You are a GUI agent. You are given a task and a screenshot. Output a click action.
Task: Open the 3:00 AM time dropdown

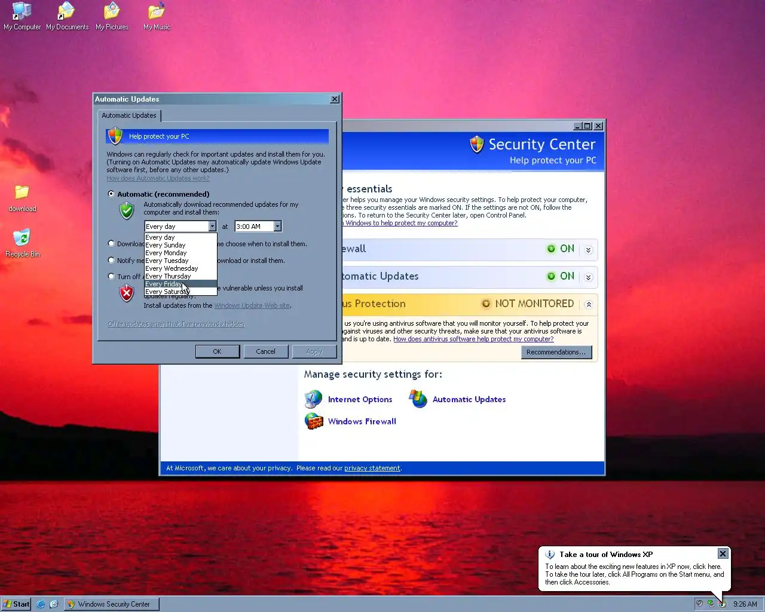tap(277, 227)
